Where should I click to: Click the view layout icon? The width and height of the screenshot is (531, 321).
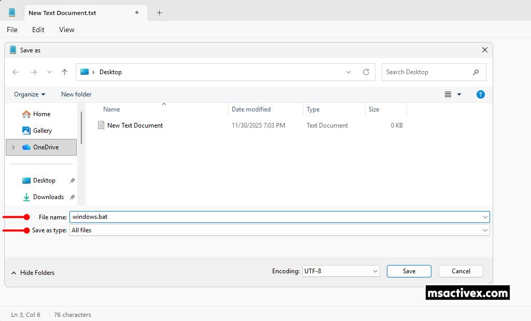click(448, 94)
